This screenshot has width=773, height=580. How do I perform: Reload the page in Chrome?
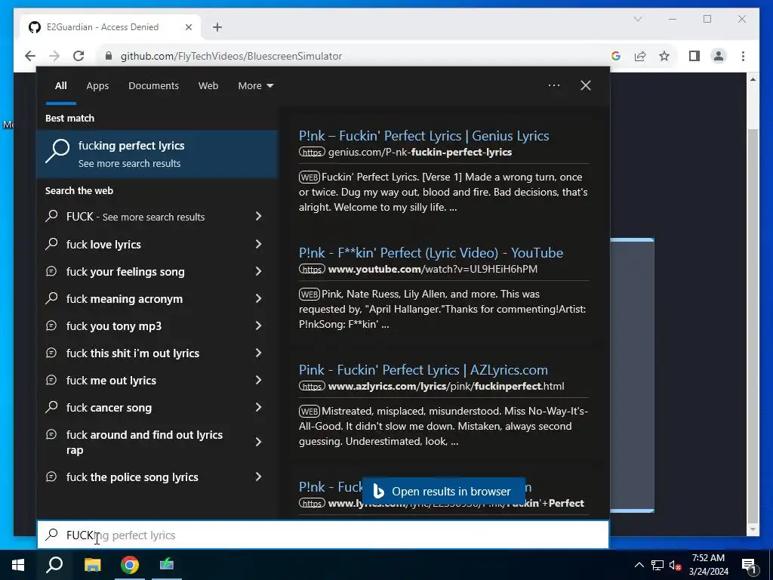[79, 56]
